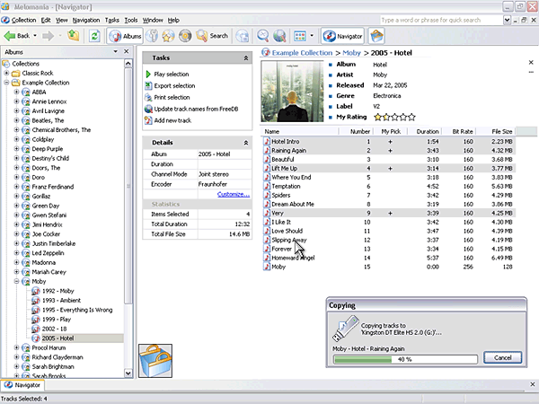The height and width of the screenshot is (404, 539).
Task: Open the Collection menu
Action: 23,20
